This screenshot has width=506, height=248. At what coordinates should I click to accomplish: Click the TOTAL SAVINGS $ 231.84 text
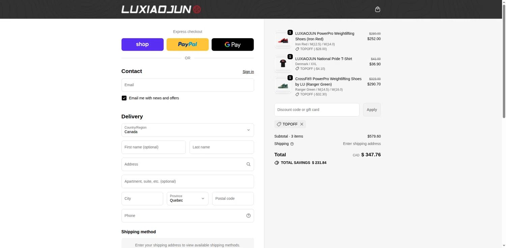point(304,163)
